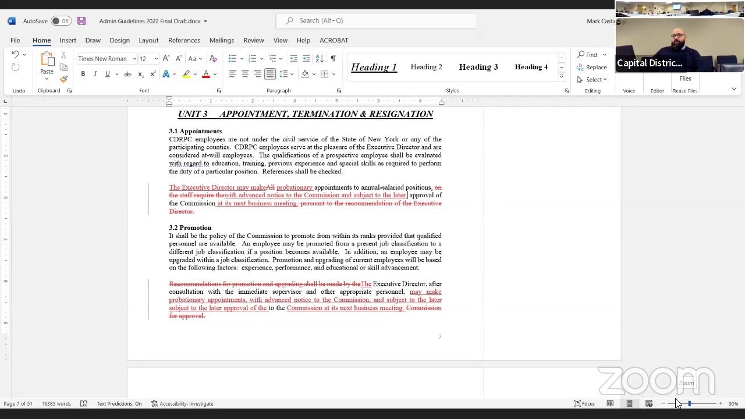Click the purple Save icon

click(x=81, y=21)
